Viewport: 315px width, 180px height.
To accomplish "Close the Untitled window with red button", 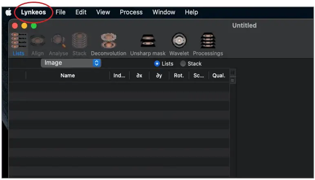I will (15, 26).
